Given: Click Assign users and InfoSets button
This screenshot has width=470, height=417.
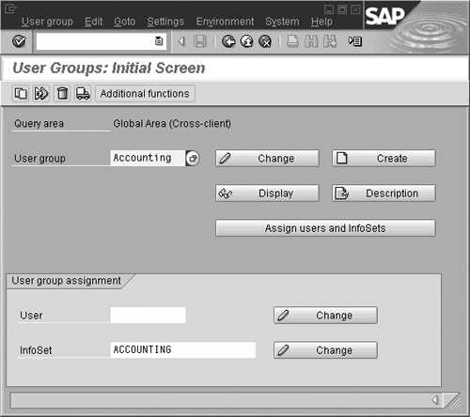Looking at the screenshot, I should tap(325, 228).
